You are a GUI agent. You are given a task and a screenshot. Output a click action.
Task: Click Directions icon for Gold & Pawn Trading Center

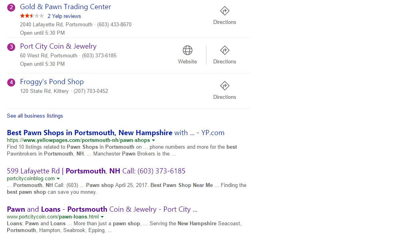click(x=224, y=11)
